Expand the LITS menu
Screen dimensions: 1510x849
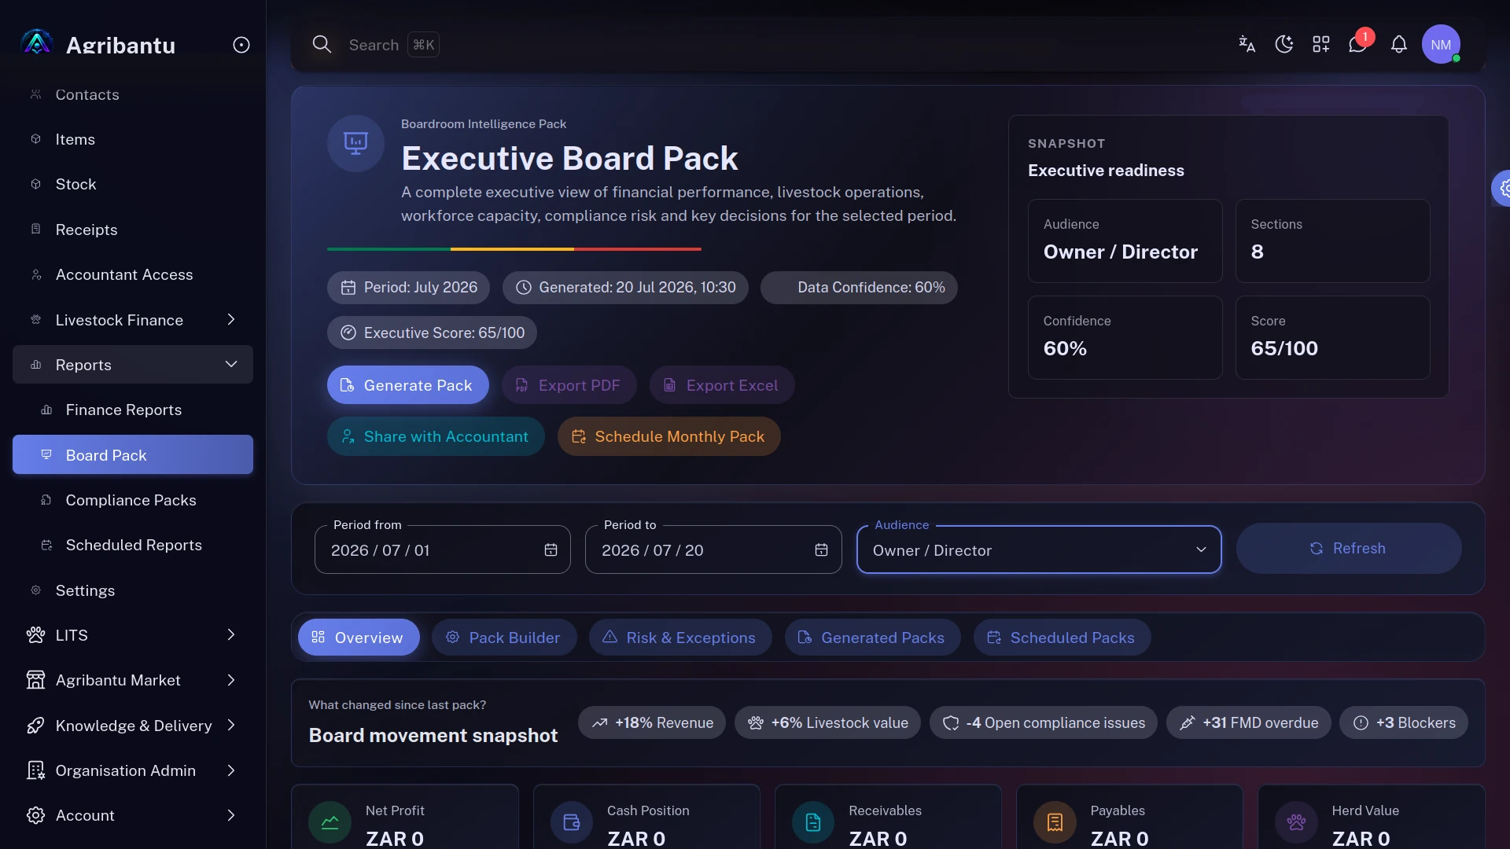[133, 635]
